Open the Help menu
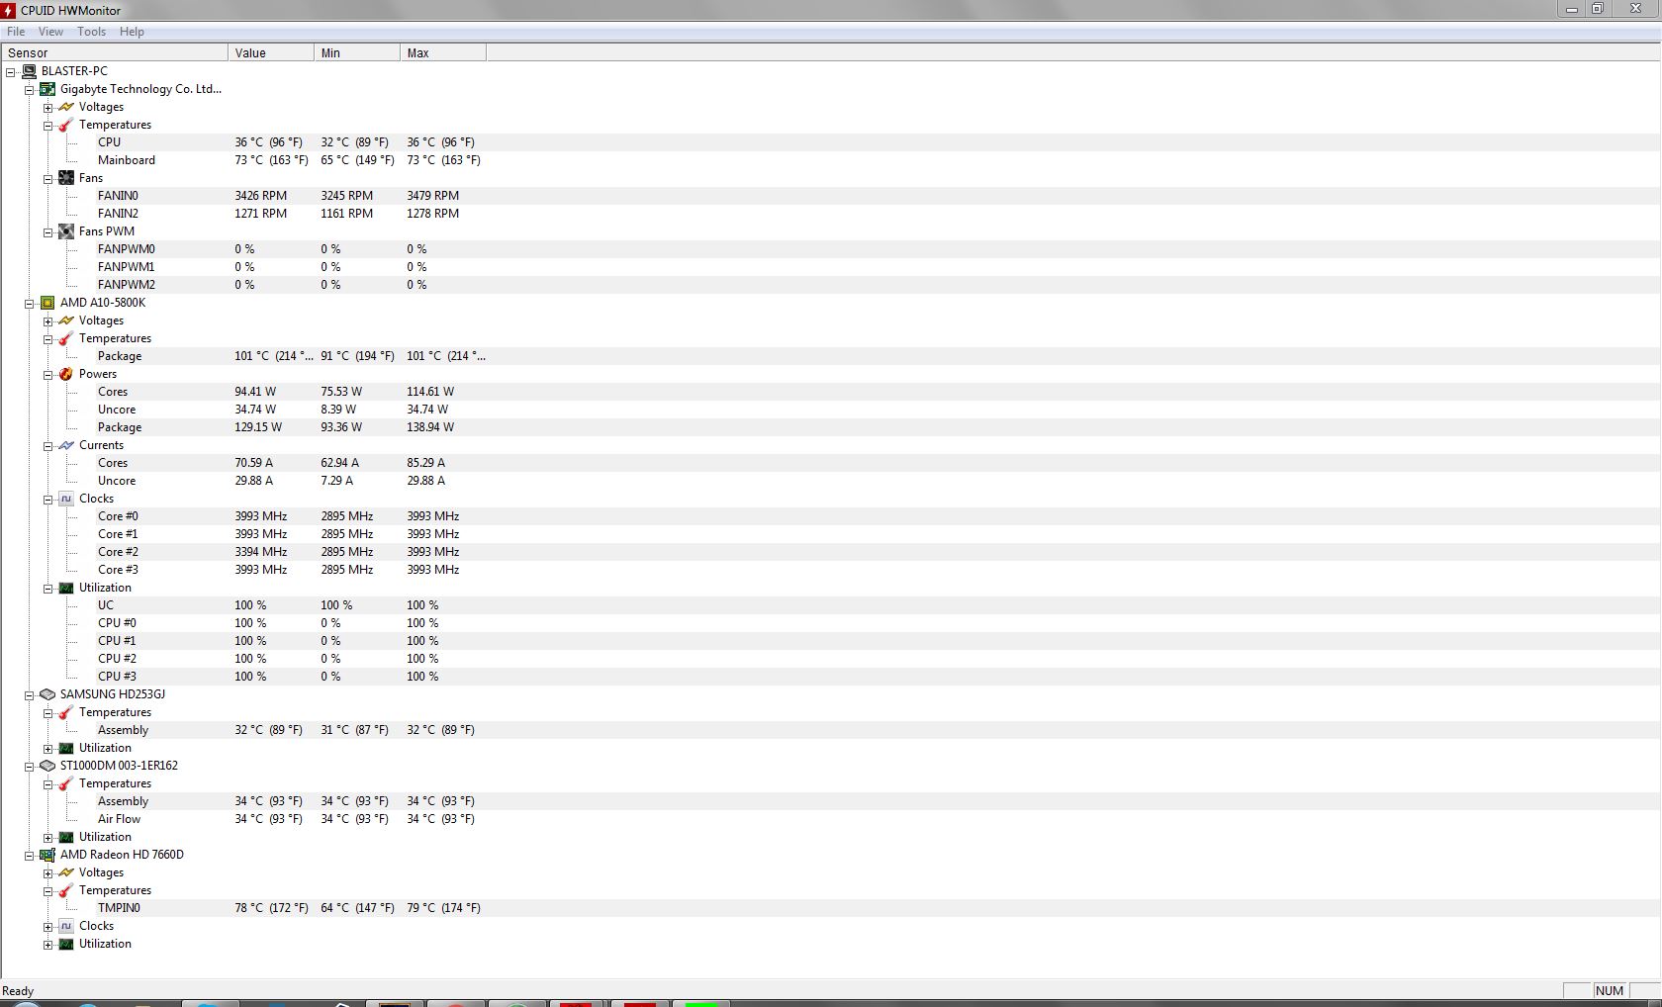The image size is (1662, 1007). pyautogui.click(x=132, y=32)
